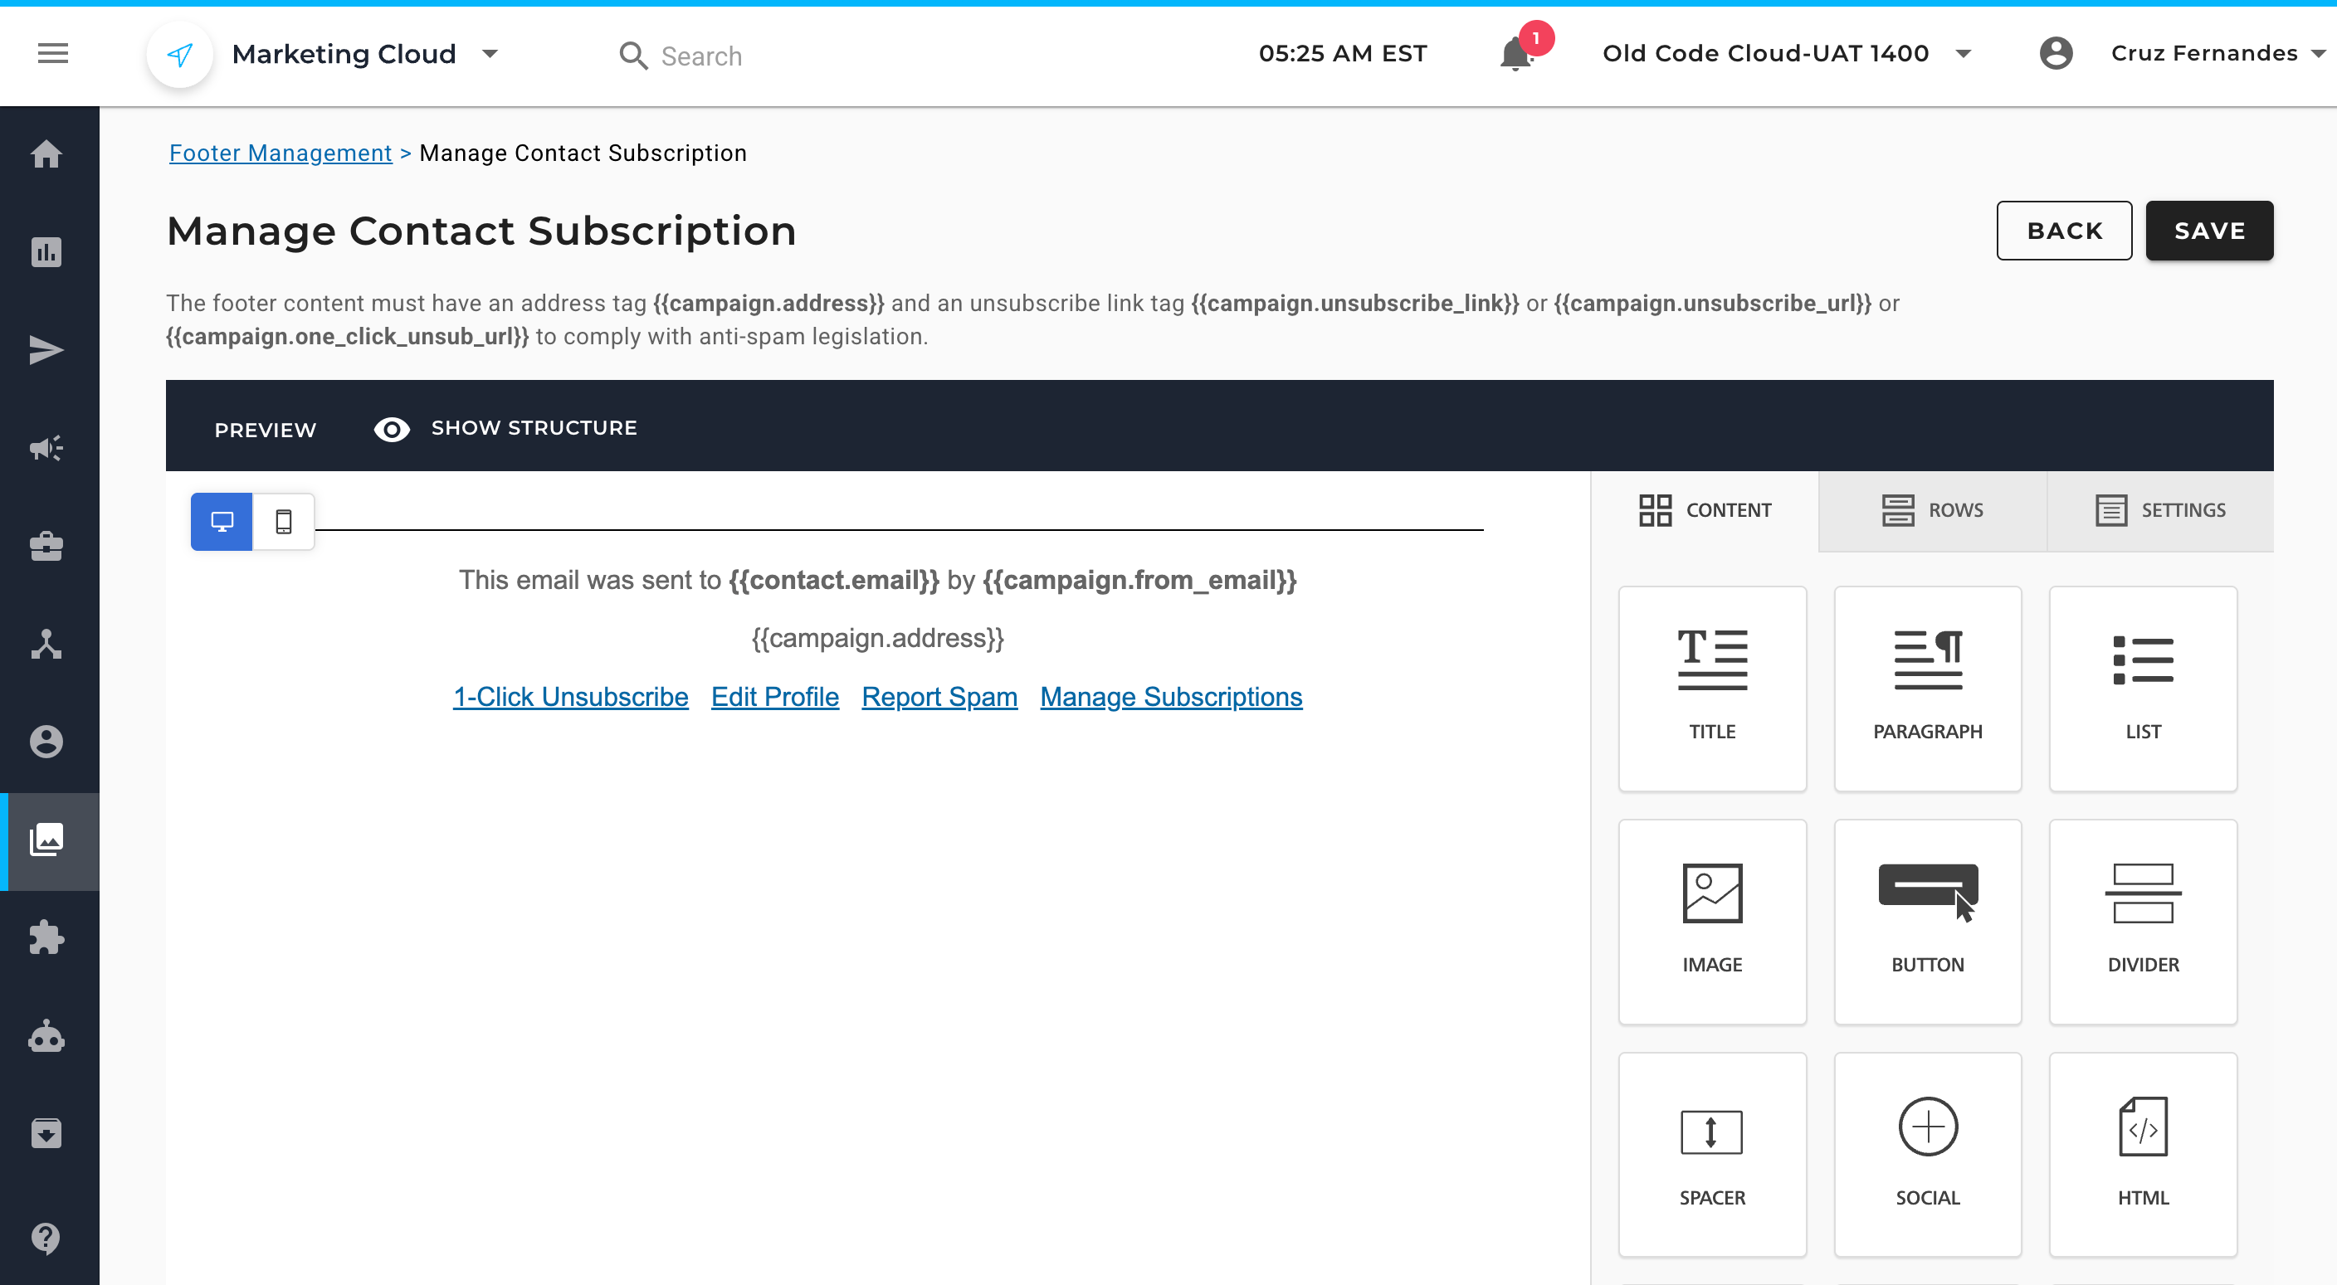Select the Social content block

(x=1927, y=1153)
